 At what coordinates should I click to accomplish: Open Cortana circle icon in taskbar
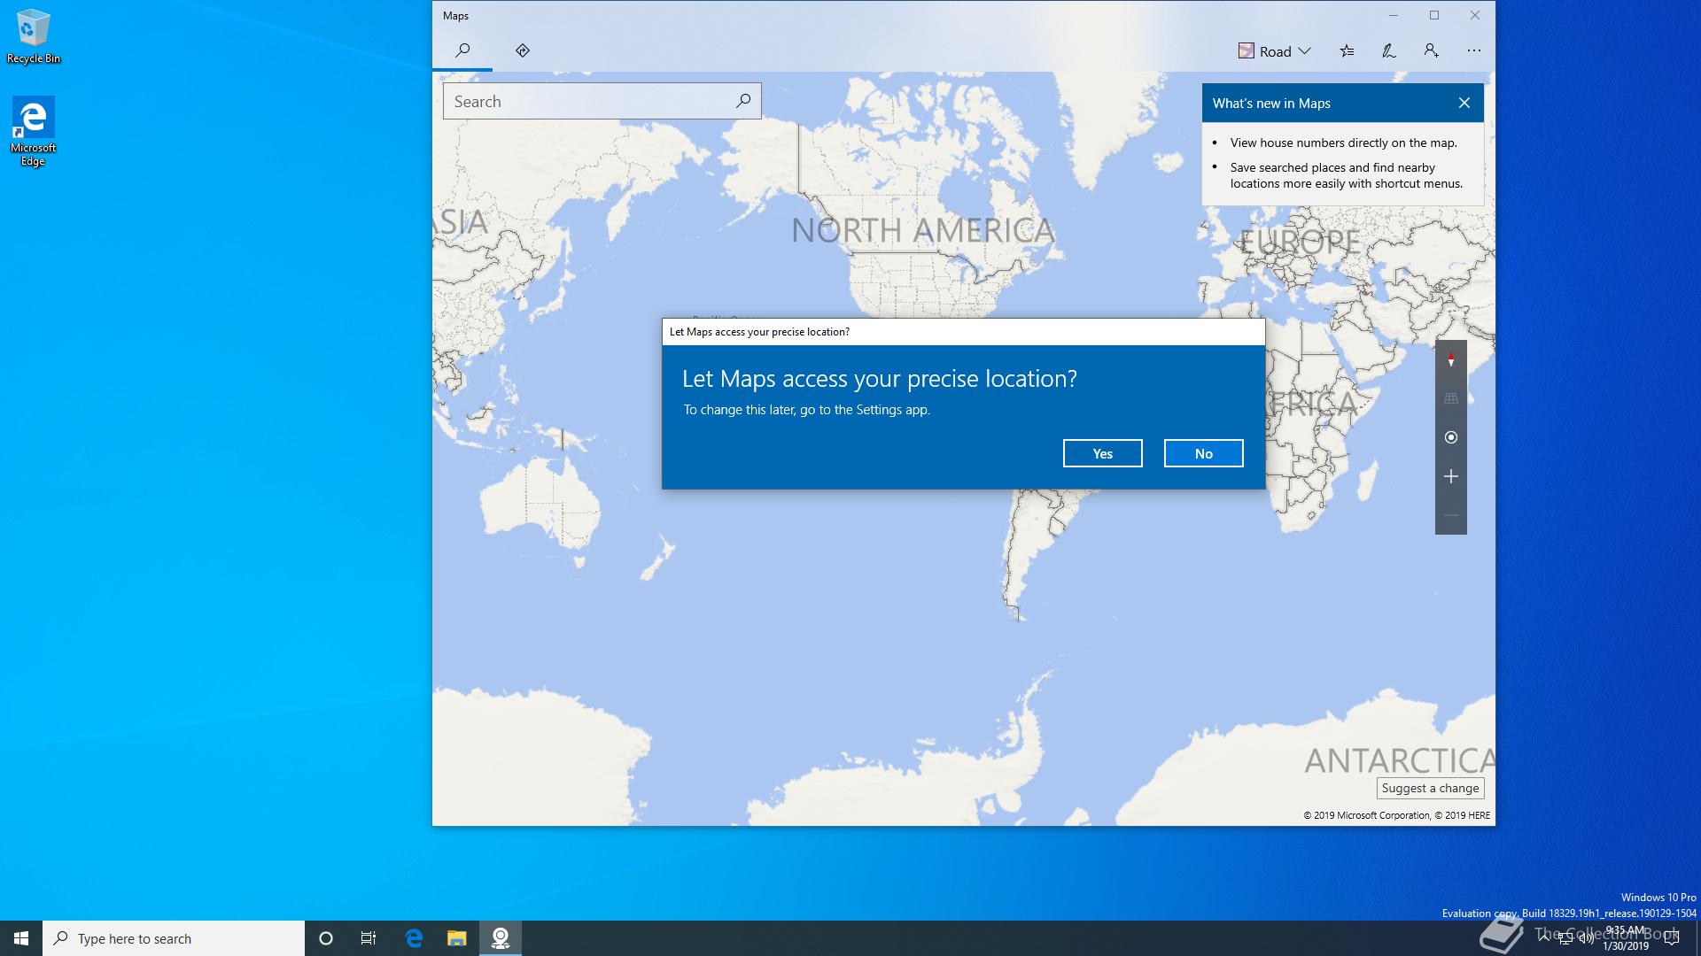326,938
